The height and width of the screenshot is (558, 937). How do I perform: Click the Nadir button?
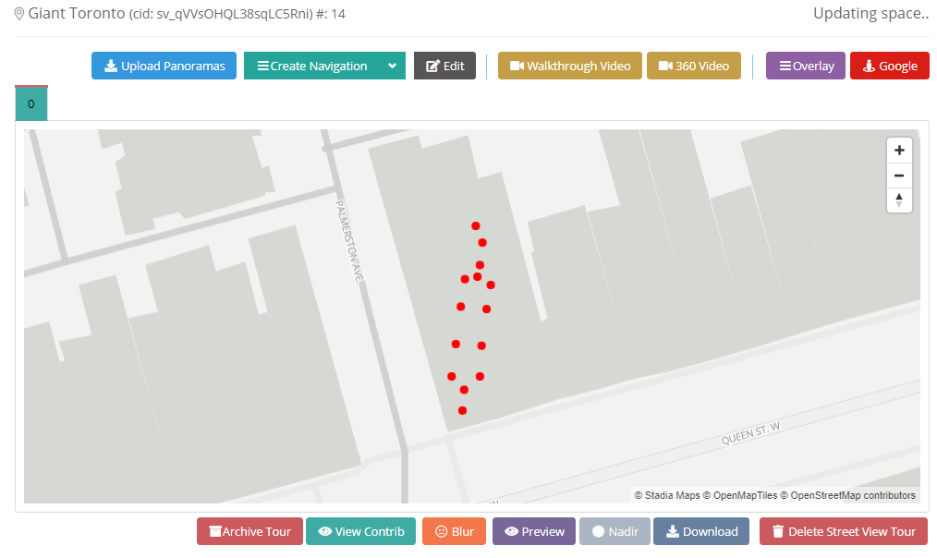pos(615,531)
